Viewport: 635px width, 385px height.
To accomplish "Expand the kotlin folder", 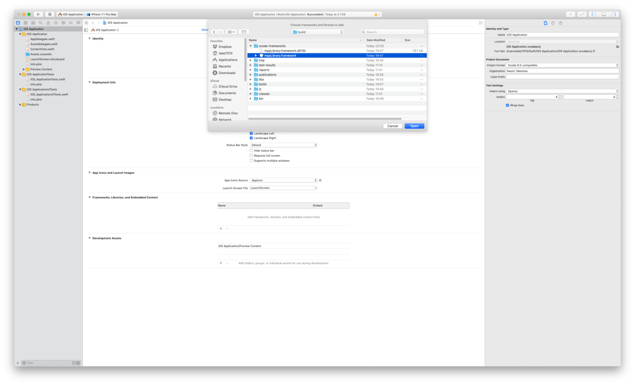I will pyautogui.click(x=251, y=84).
